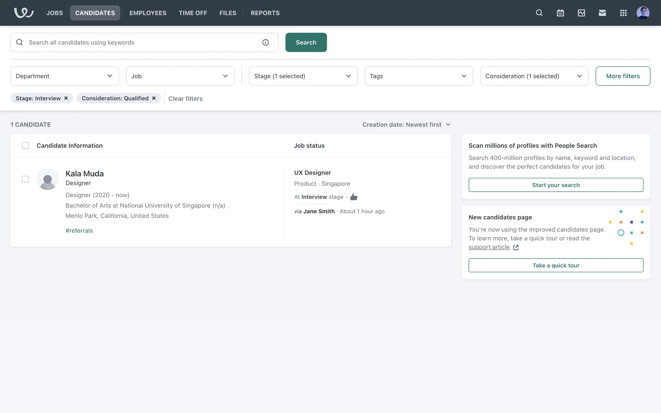Go to the Jobs menu tab
The image size is (661, 413).
(54, 13)
